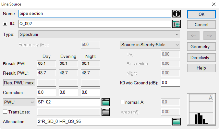Image resolution: width=219 pixels, height=129 pixels.
Task: Click the Res. PWL' max button
Action: click(x=19, y=83)
